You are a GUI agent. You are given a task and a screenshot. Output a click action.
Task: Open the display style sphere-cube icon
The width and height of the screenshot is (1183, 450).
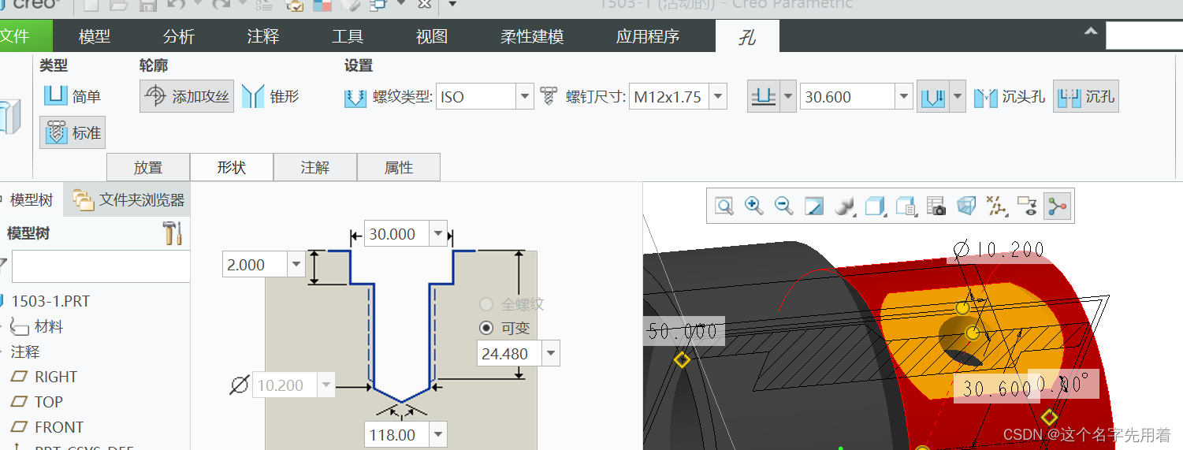(844, 206)
